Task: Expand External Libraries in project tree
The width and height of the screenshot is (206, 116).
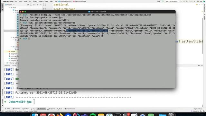Action: [5, 63]
